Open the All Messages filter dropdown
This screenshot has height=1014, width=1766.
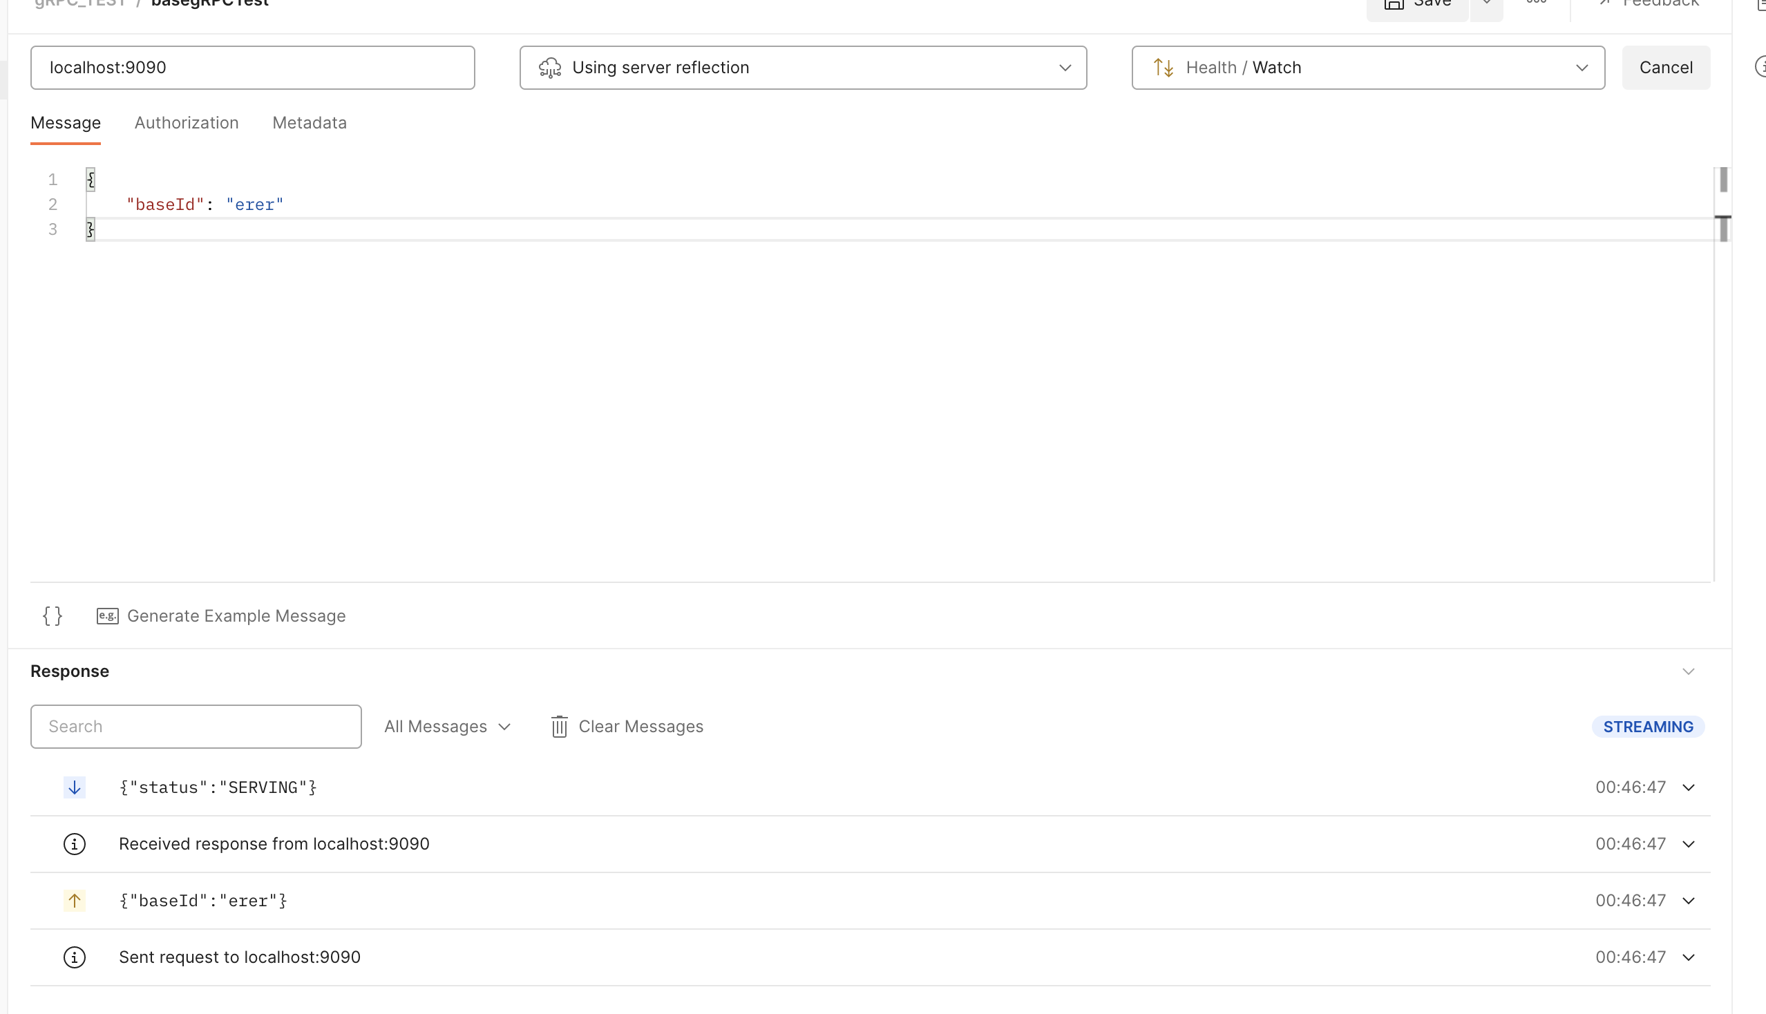447,727
